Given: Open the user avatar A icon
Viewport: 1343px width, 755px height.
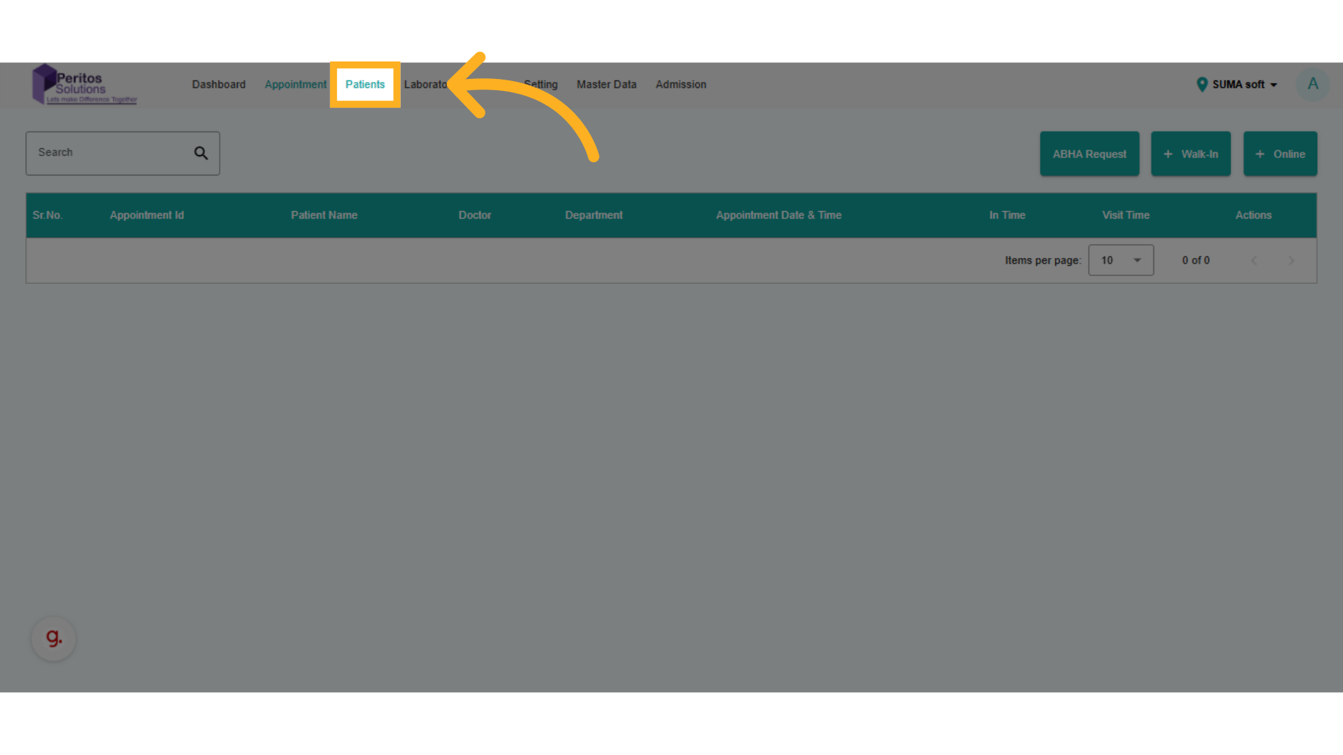Looking at the screenshot, I should coord(1312,85).
